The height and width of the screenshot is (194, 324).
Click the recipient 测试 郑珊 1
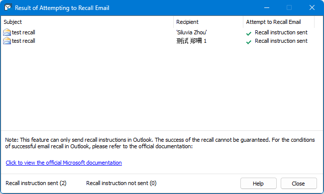click(191, 41)
